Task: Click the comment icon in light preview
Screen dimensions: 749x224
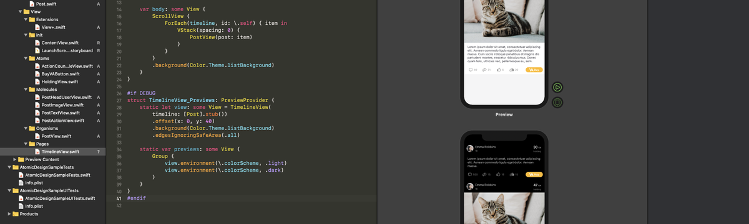Action: coord(470,70)
